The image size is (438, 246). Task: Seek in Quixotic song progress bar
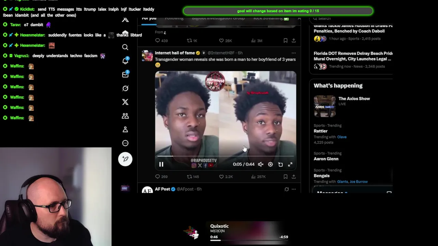(249, 240)
